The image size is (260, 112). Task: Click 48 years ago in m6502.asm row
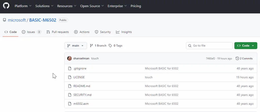click(x=245, y=104)
